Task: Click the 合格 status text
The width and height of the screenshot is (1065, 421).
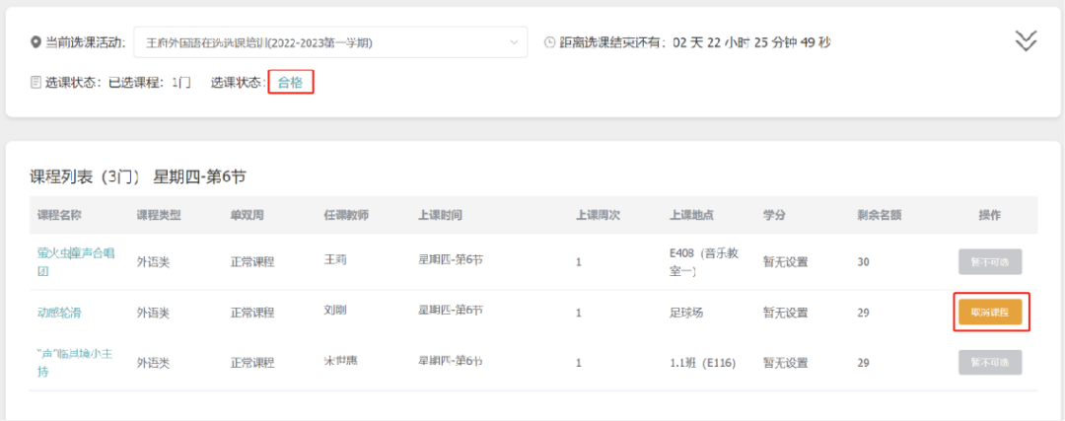Action: (290, 83)
